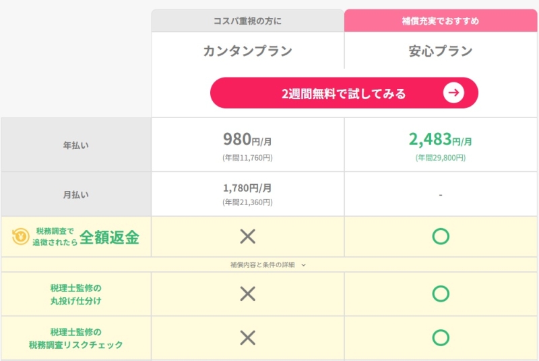Select the カンタンプラン plan heading
The image size is (539, 361).
pos(247,51)
